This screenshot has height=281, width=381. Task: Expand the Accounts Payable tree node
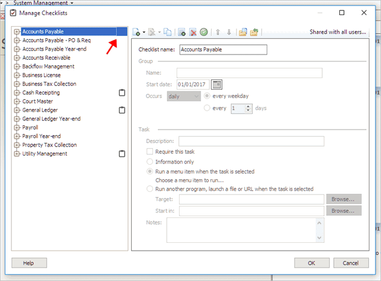16,31
